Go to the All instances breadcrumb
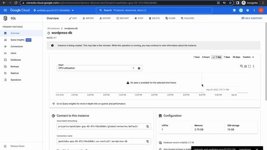 [53, 28]
